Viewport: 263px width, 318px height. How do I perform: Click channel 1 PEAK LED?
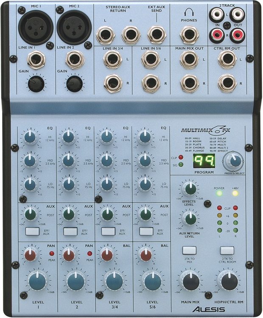[52, 254]
